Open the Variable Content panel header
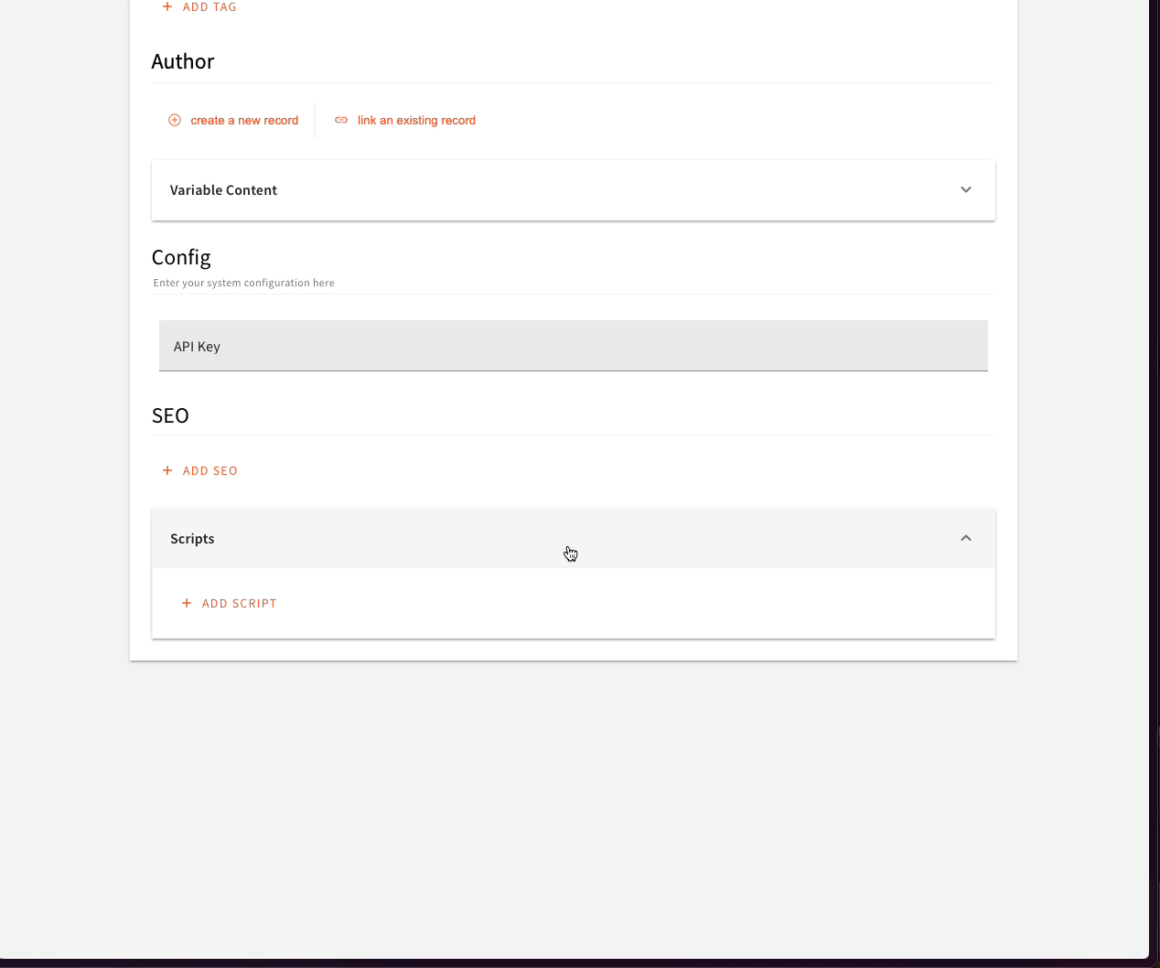Screen dimensions: 1160x968 [x=224, y=190]
